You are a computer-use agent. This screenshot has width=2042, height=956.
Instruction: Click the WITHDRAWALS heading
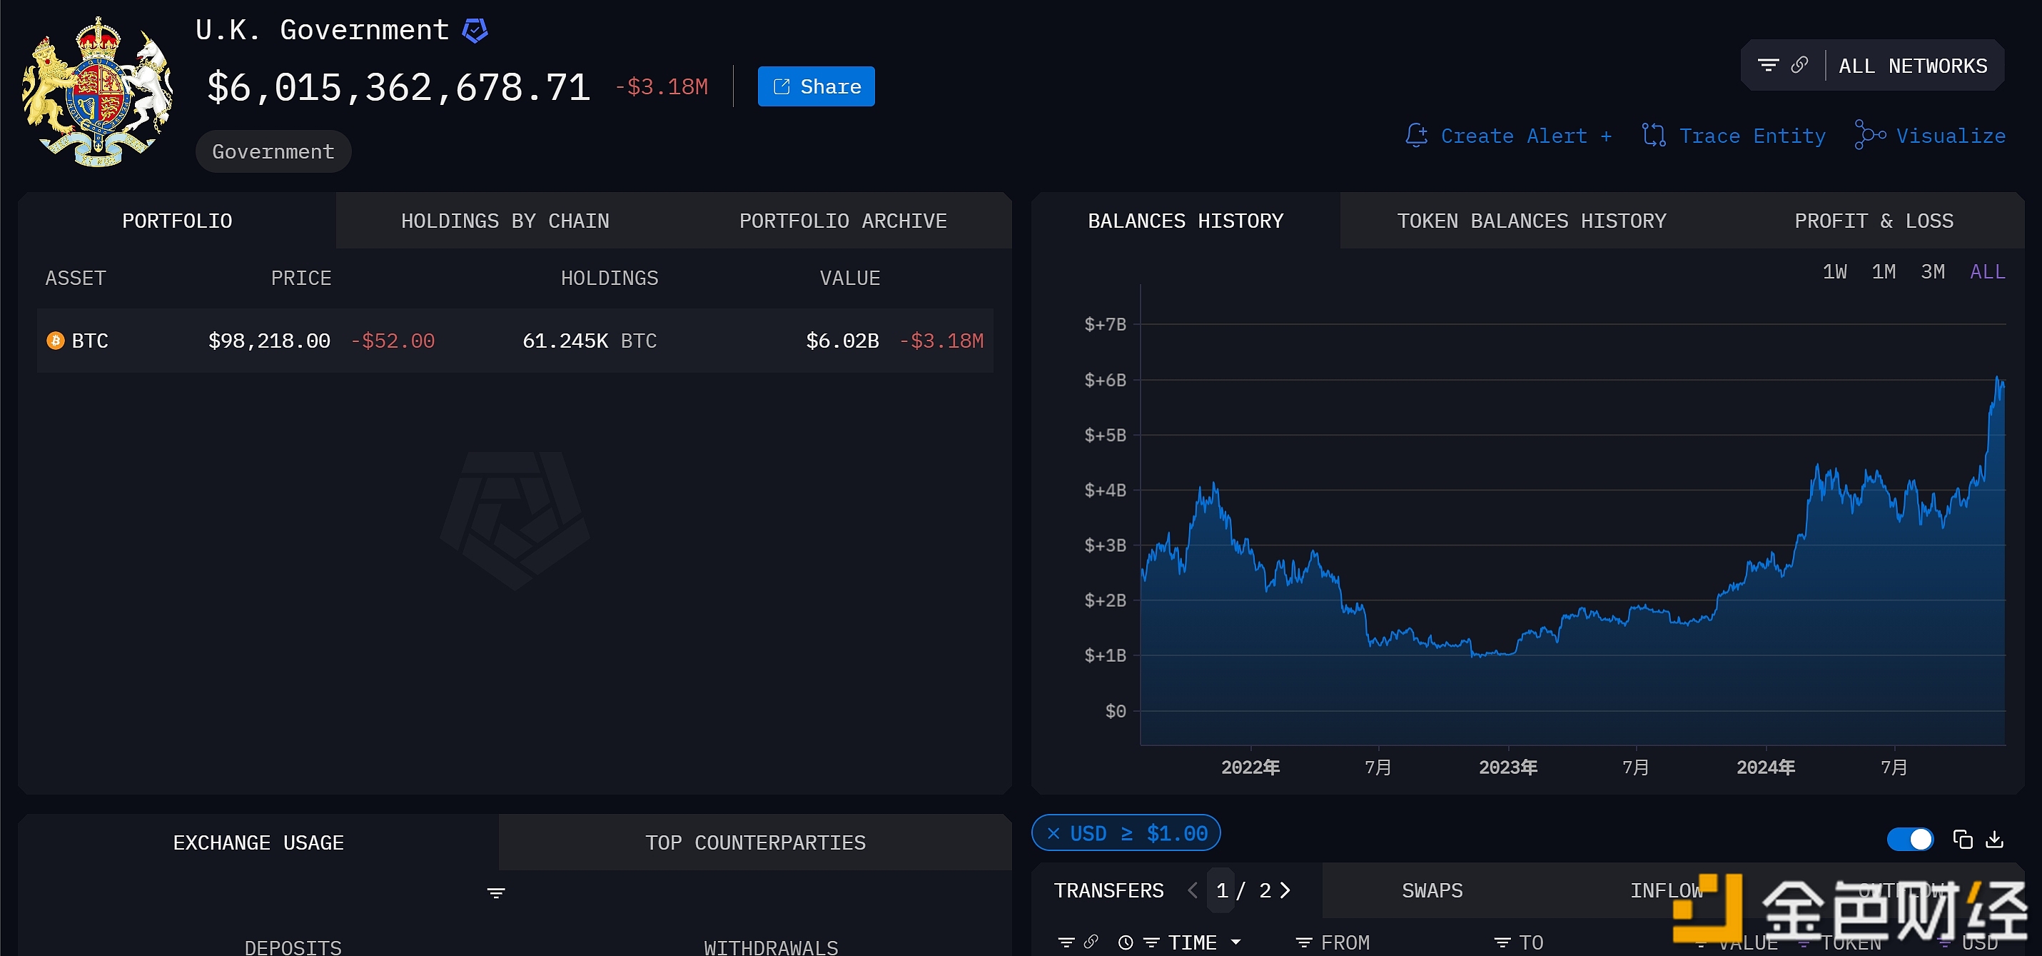(x=771, y=947)
